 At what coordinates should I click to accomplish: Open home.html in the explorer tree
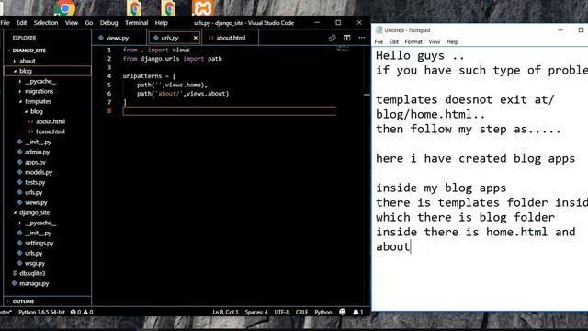coord(51,131)
